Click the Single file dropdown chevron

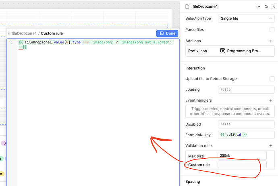(271, 18)
